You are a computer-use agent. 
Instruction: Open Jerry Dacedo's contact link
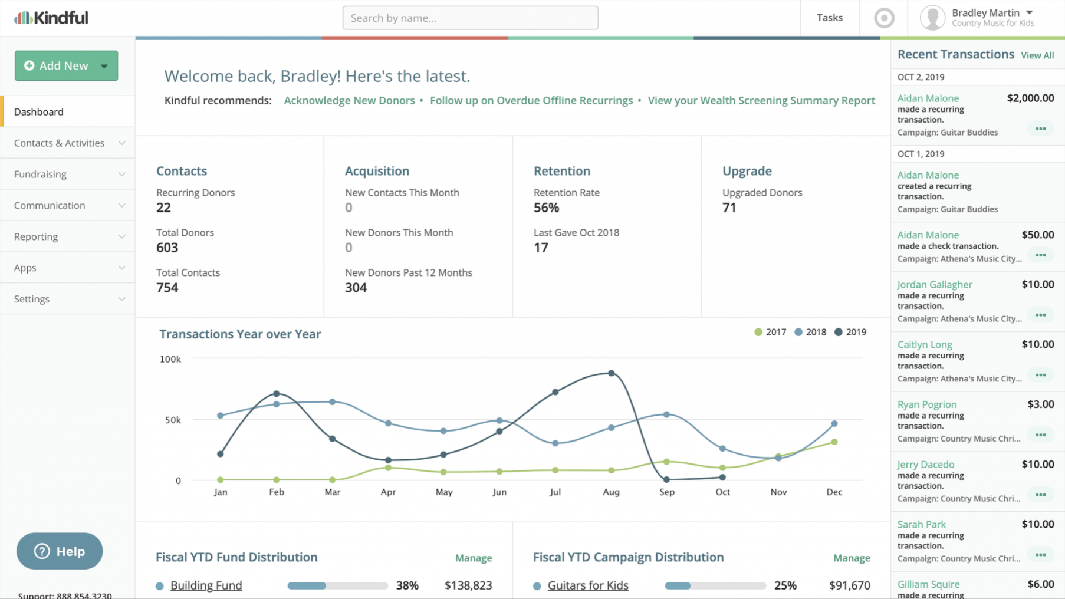(x=926, y=465)
